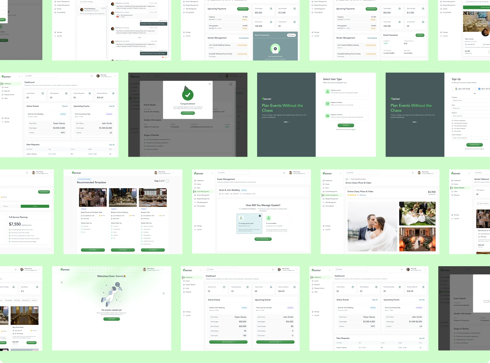Click the Full name field on Sign Up
This screenshot has width=490, height=363.
pyautogui.click(x=471, y=100)
